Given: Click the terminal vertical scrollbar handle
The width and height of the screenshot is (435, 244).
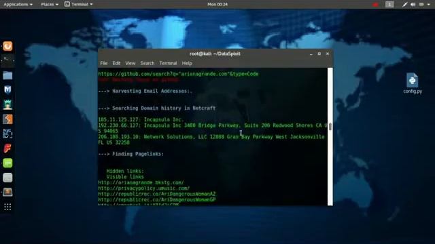Looking at the screenshot, I should (330, 127).
